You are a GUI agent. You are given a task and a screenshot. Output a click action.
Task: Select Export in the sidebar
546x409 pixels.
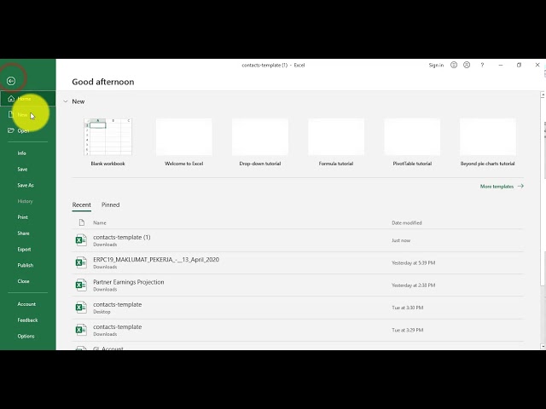(24, 249)
